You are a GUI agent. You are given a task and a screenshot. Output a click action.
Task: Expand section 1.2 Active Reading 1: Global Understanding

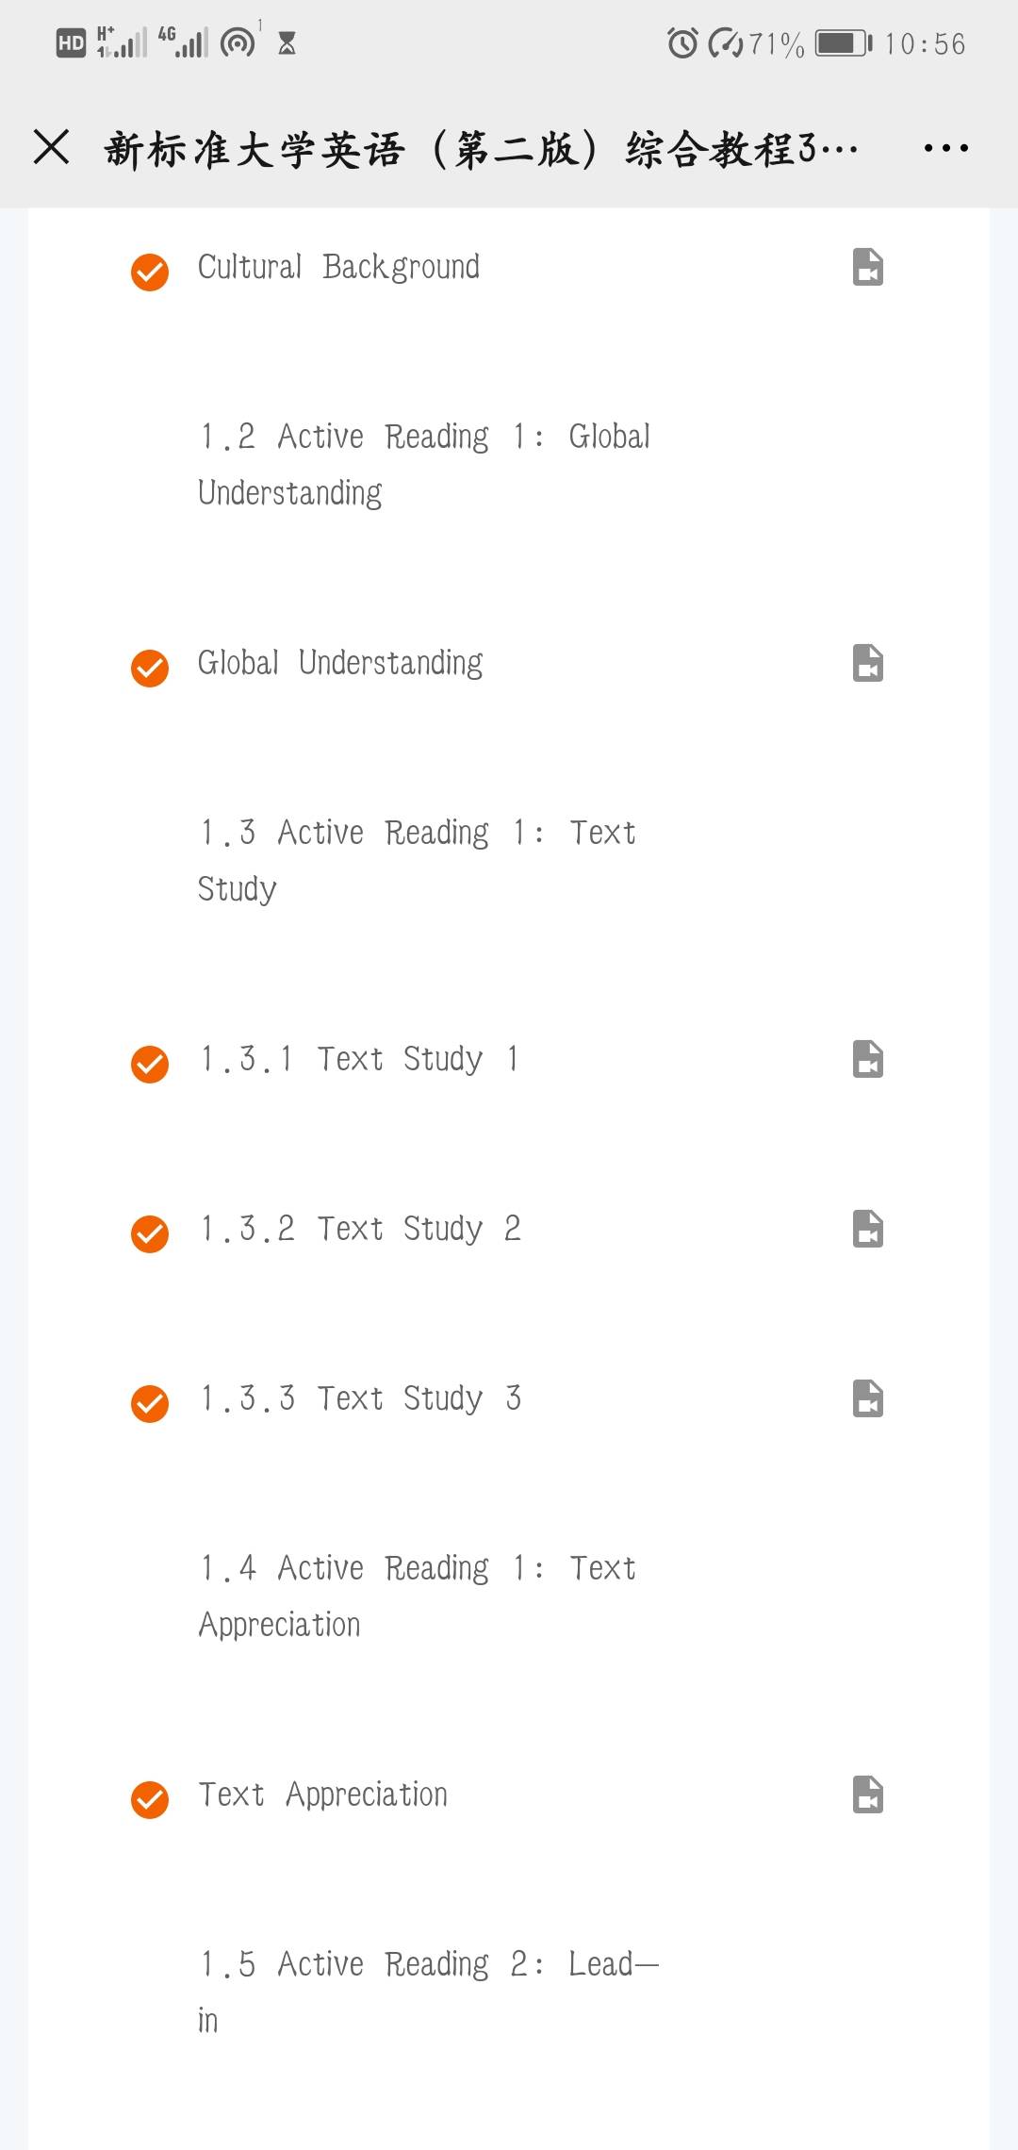coord(424,464)
